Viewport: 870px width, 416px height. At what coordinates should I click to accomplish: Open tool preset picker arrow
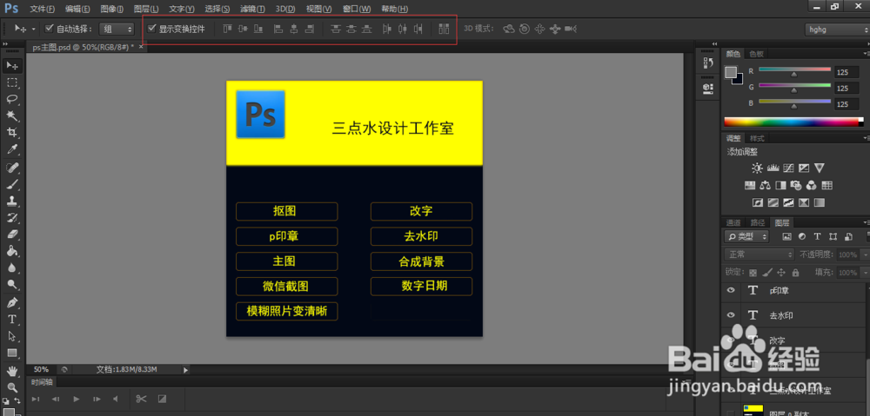[33, 29]
